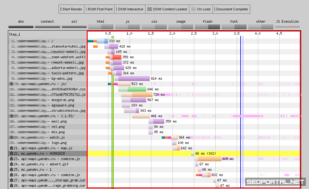Click the lock icon next to advert.gif
Screen dimensions: 309x189
(x=12, y=164)
